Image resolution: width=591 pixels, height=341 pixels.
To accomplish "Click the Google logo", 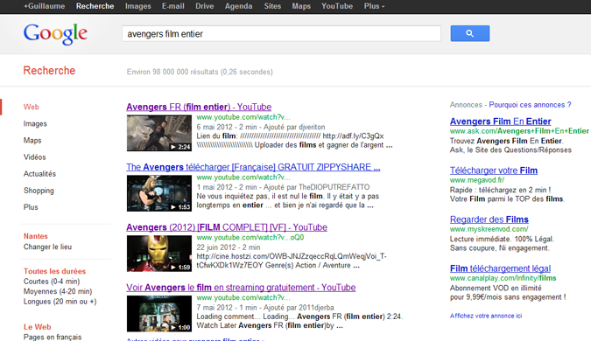I will [x=55, y=34].
